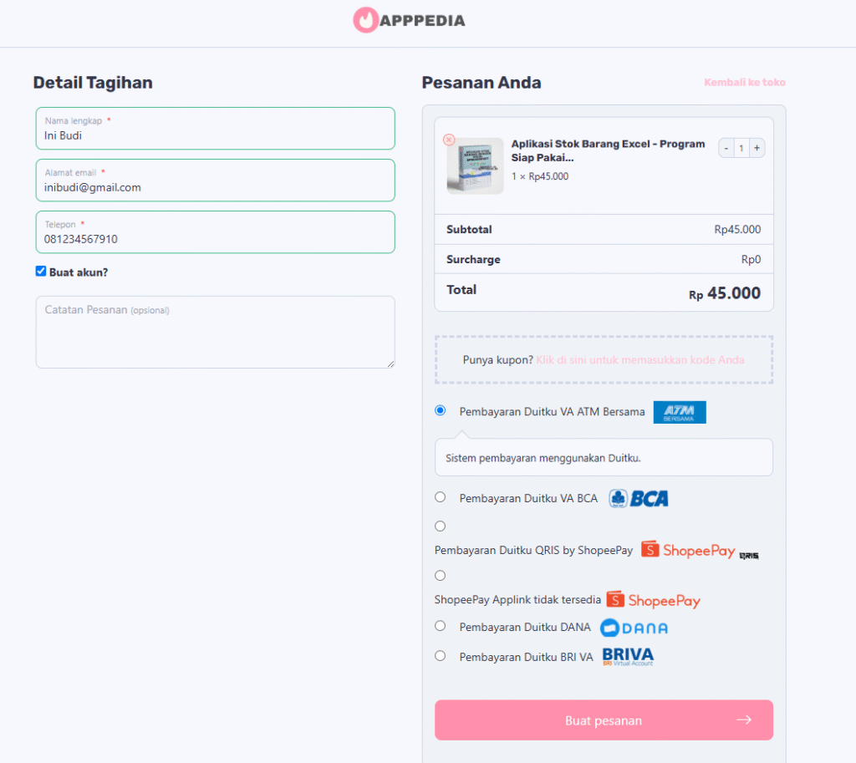Follow the Kembali ke toko link
The height and width of the screenshot is (763, 856).
coord(745,83)
